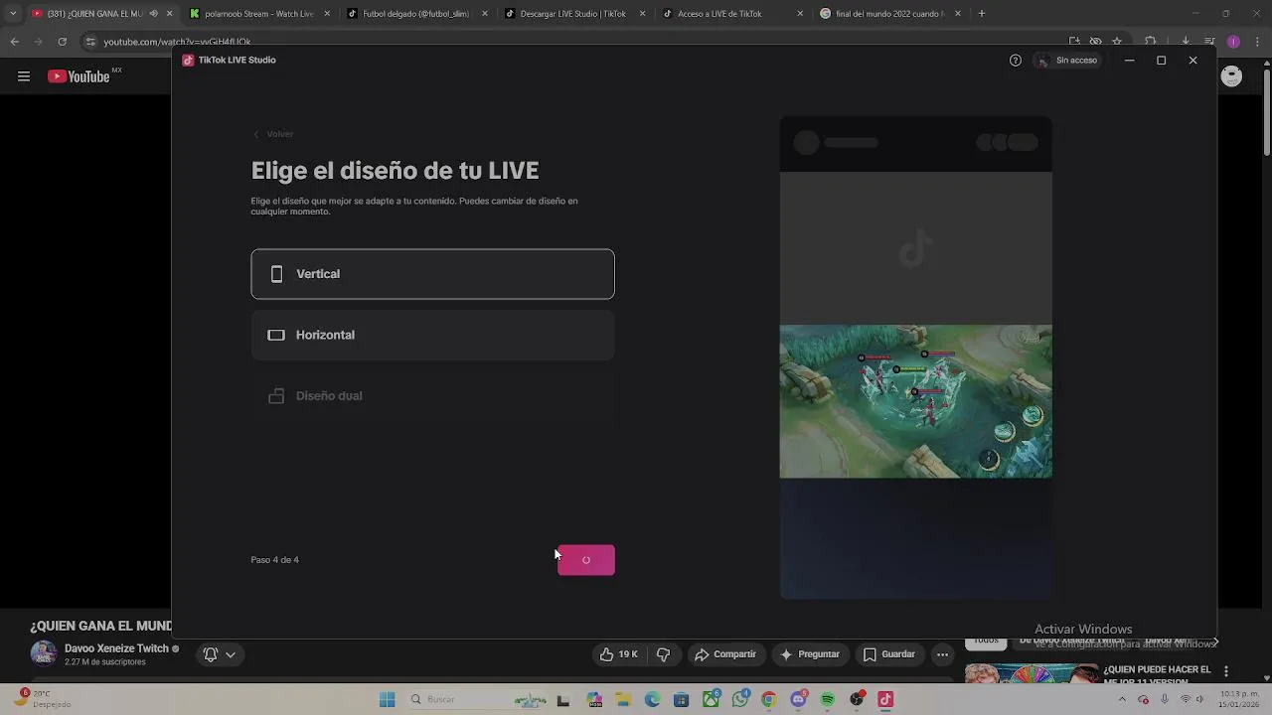Switch to the Descargar LIVE Studio tab
1272x715 pixels.
576,14
